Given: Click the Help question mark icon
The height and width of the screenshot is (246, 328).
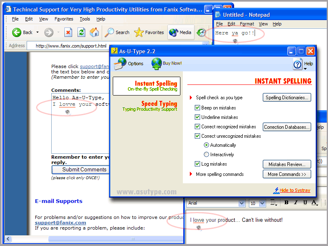Looking at the screenshot, I should pyautogui.click(x=297, y=64).
